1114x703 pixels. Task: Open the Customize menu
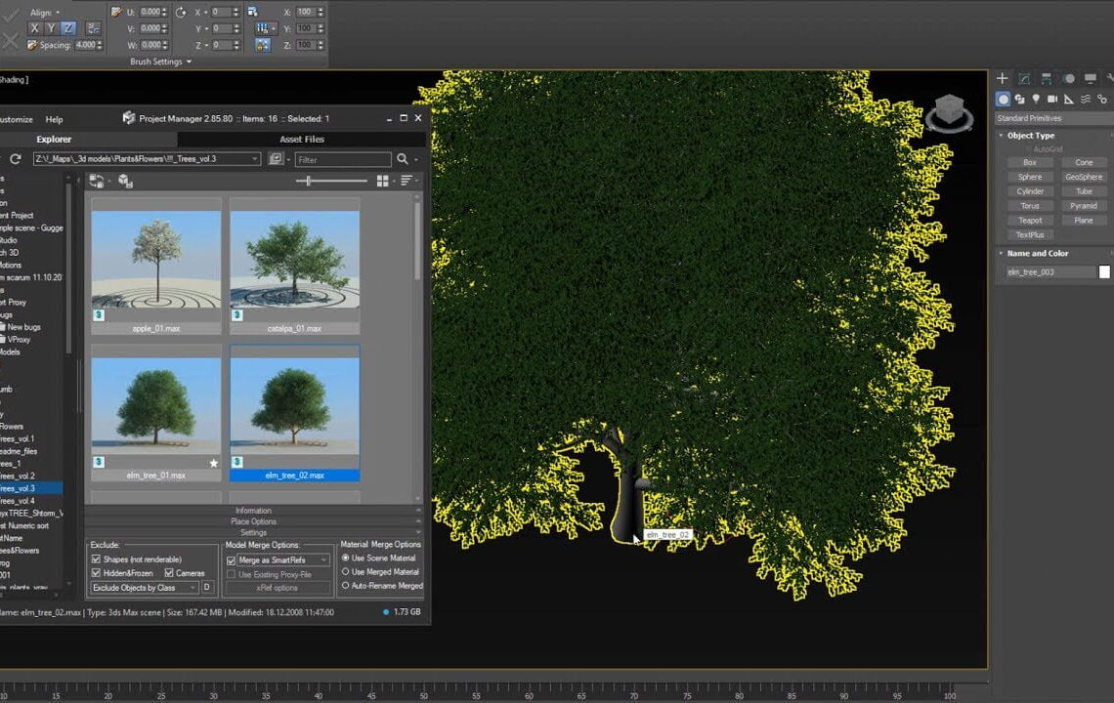(x=14, y=119)
